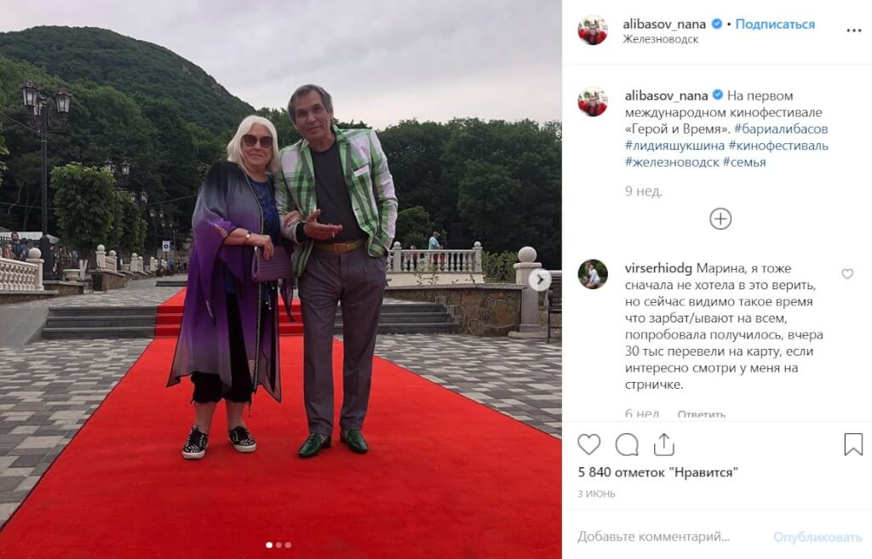The height and width of the screenshot is (559, 872).
Task: Open the #лидияшукшина hashtag
Action: (x=674, y=145)
